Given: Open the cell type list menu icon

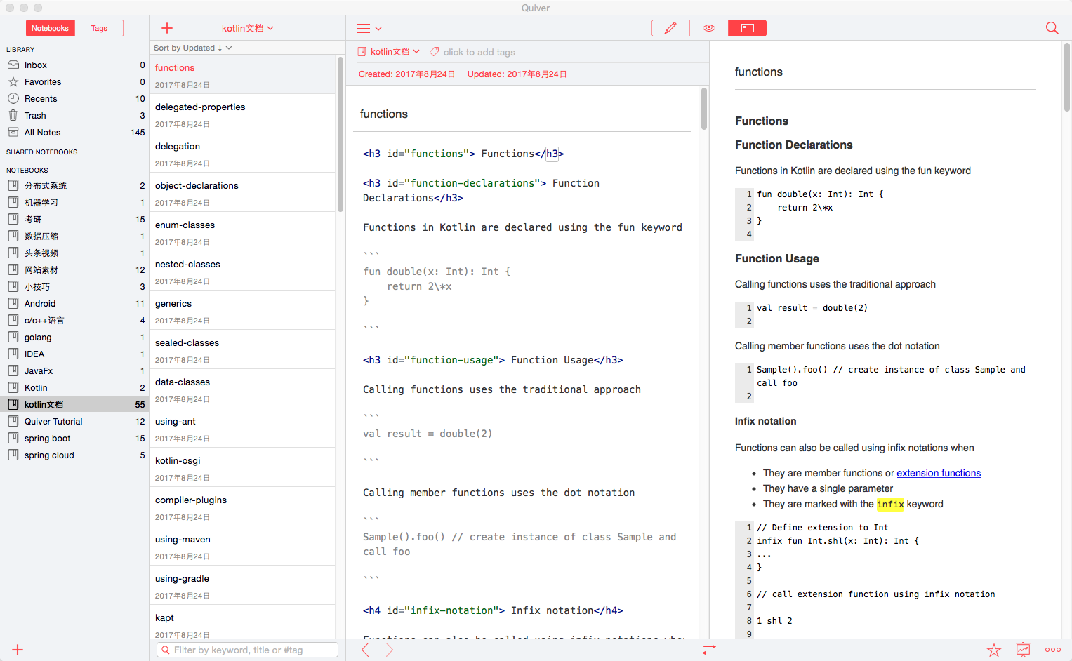Looking at the screenshot, I should click(369, 29).
